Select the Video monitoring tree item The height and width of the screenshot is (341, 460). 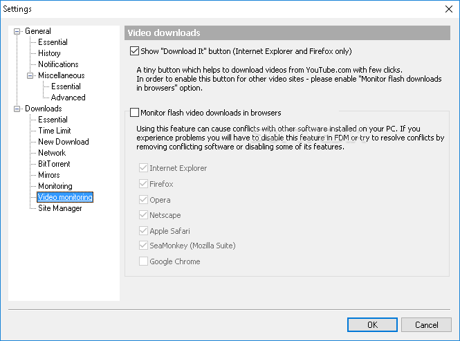(x=65, y=197)
